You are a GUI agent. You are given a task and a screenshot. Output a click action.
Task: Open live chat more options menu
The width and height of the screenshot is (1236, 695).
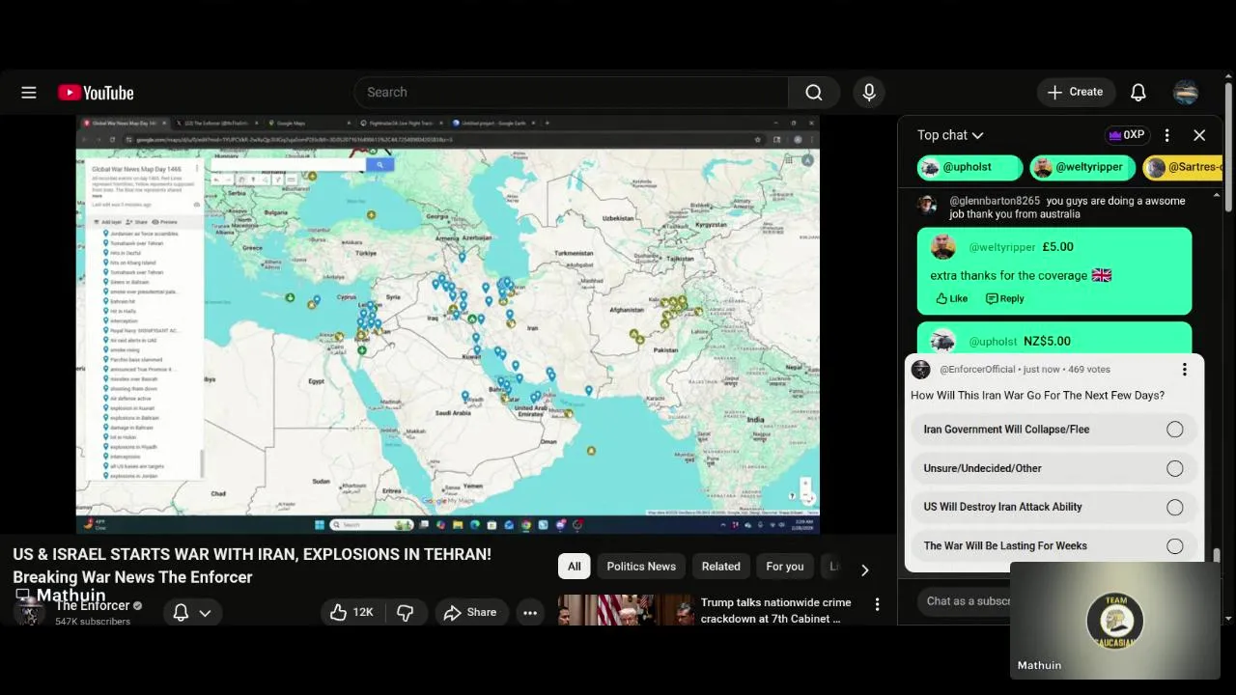[x=1166, y=135]
